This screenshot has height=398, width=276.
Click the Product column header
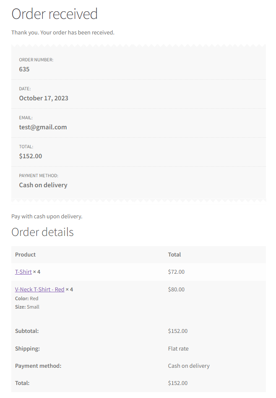pyautogui.click(x=26, y=254)
